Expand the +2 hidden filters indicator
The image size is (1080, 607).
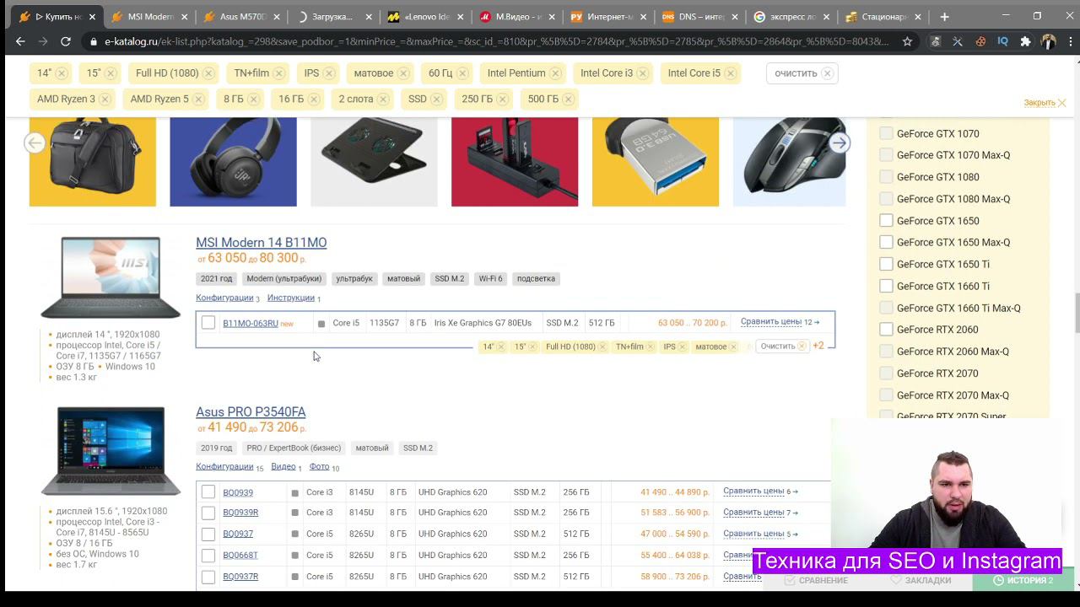pyautogui.click(x=818, y=346)
